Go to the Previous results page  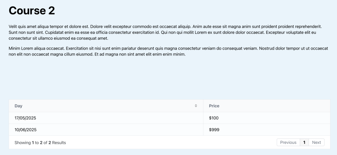pyautogui.click(x=288, y=142)
